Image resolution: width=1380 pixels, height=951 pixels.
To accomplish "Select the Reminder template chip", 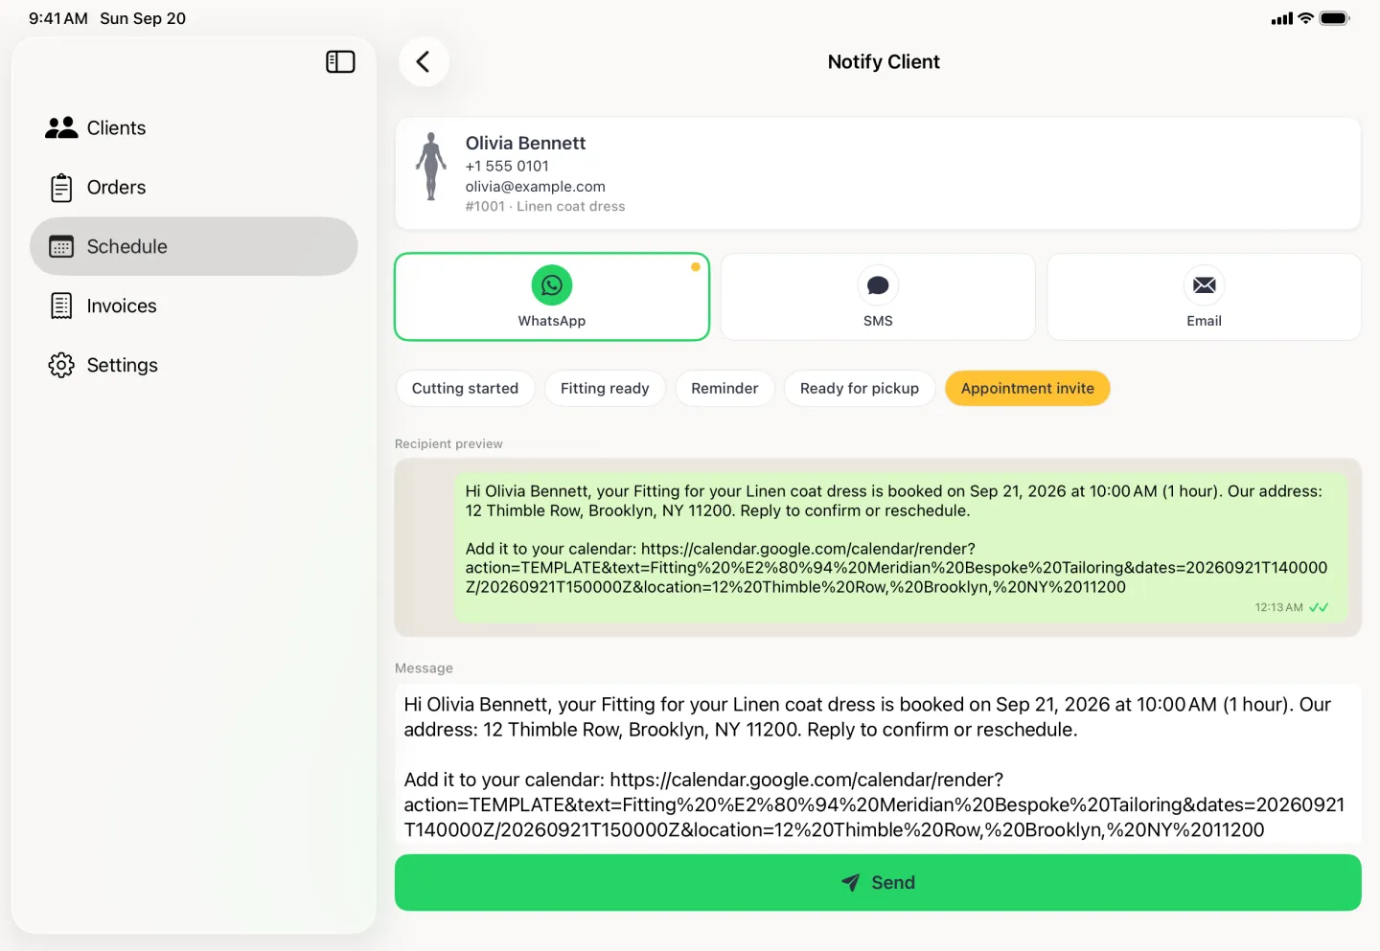I will click(x=724, y=389).
